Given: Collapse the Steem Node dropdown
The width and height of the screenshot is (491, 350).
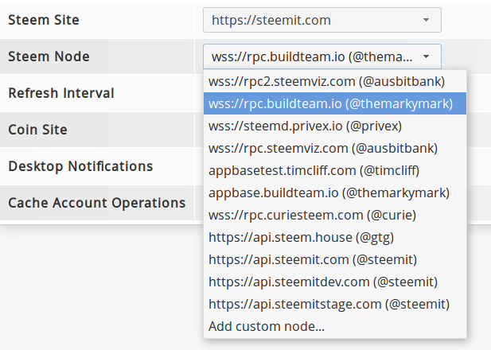Looking at the screenshot, I should click(x=322, y=56).
